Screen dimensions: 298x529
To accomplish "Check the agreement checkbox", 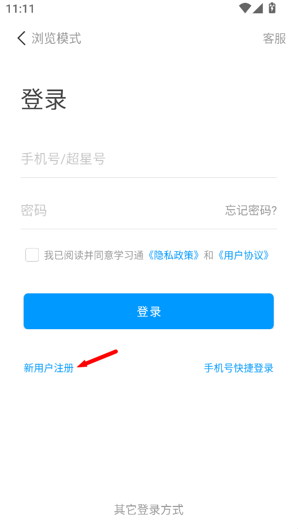I will pyautogui.click(x=32, y=255).
